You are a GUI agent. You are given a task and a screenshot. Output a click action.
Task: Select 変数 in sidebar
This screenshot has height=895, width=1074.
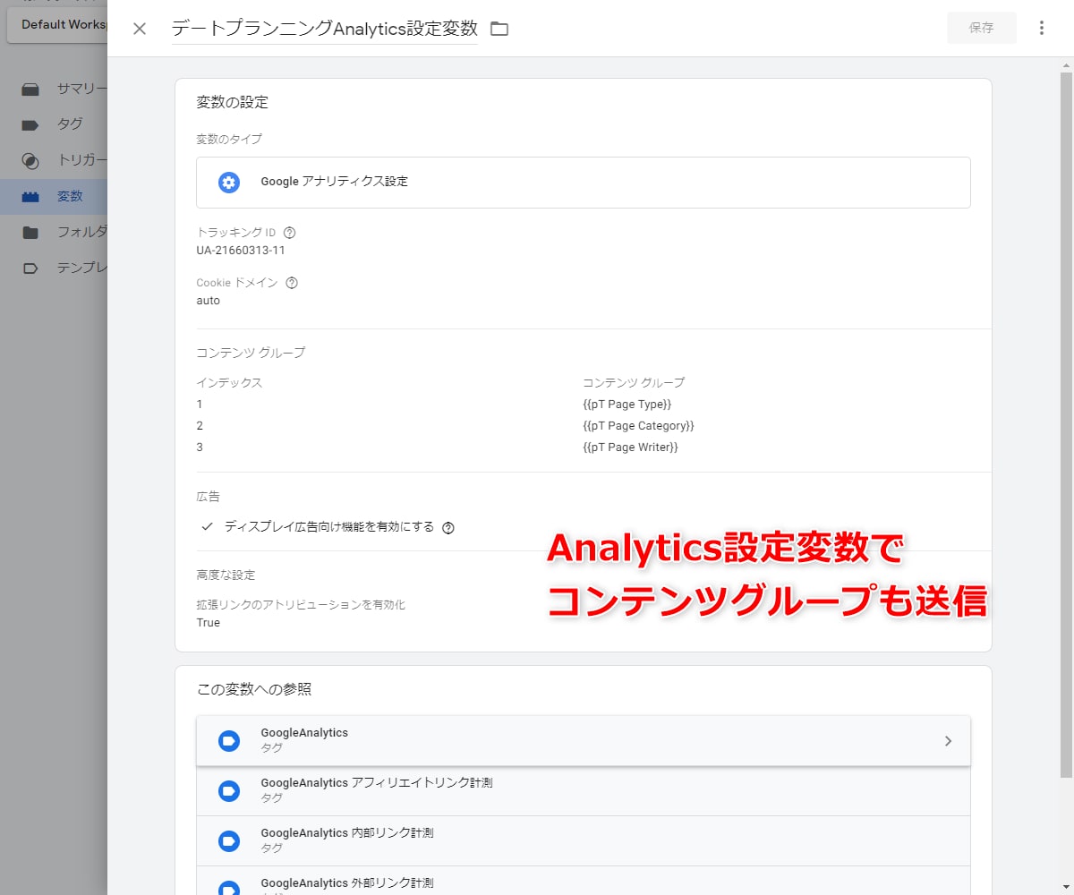click(x=54, y=196)
